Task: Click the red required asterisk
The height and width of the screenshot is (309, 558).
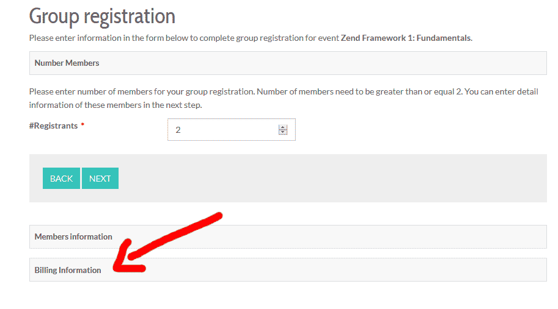Action: pyautogui.click(x=83, y=126)
